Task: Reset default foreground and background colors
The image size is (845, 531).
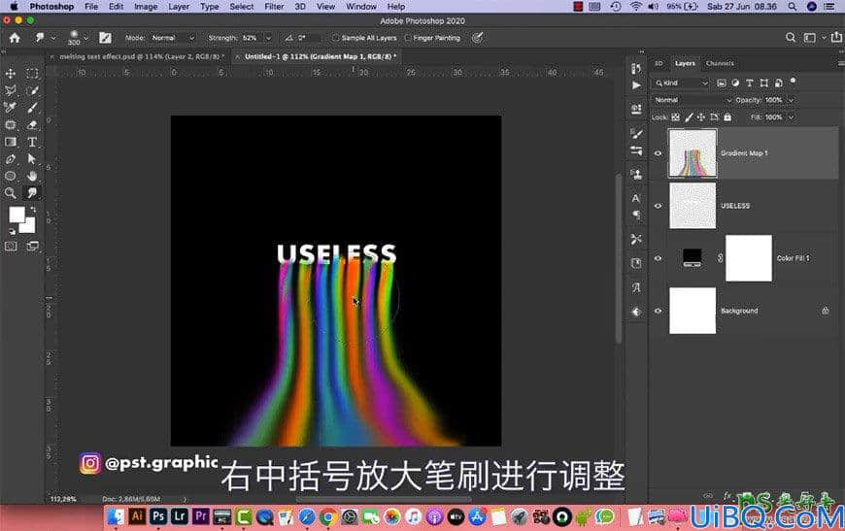Action: pos(12,232)
